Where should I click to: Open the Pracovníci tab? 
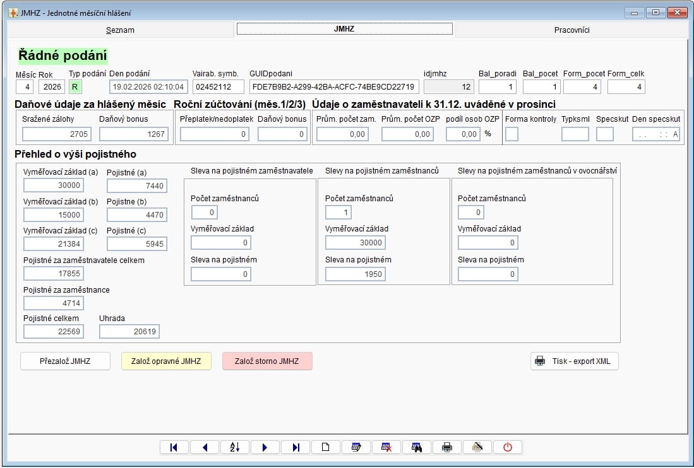(571, 30)
